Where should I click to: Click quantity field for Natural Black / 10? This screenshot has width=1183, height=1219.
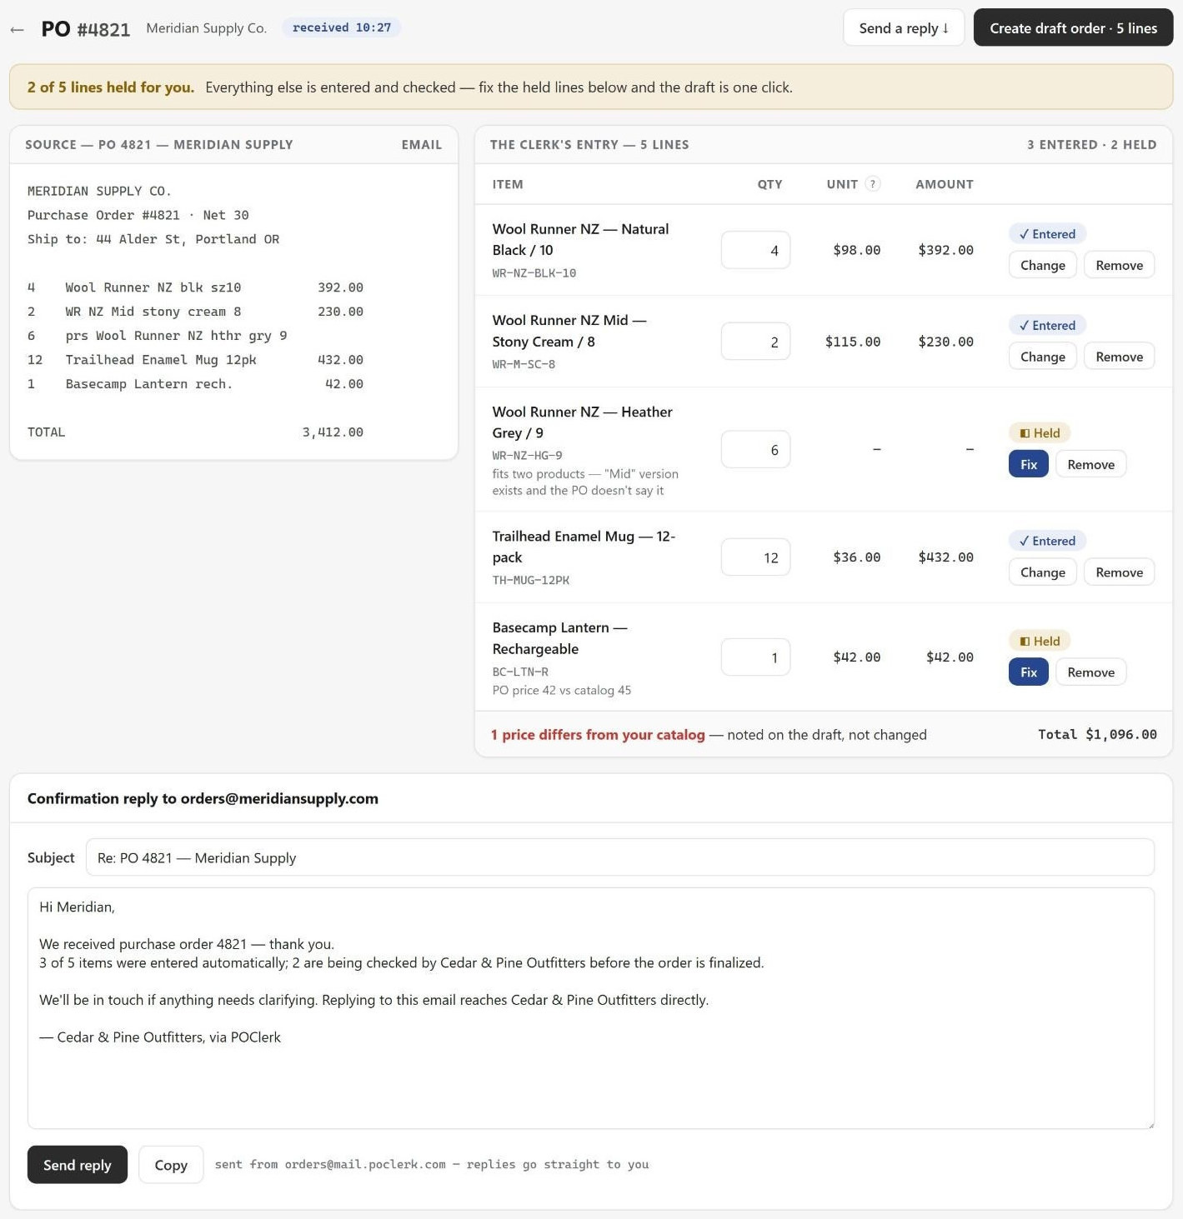click(755, 250)
